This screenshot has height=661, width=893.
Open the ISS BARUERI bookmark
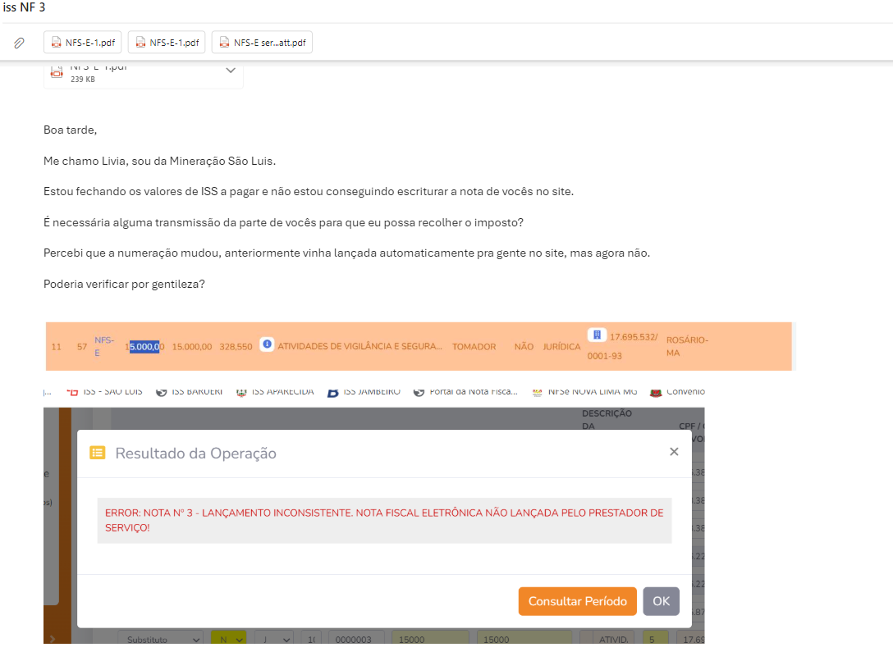(189, 391)
